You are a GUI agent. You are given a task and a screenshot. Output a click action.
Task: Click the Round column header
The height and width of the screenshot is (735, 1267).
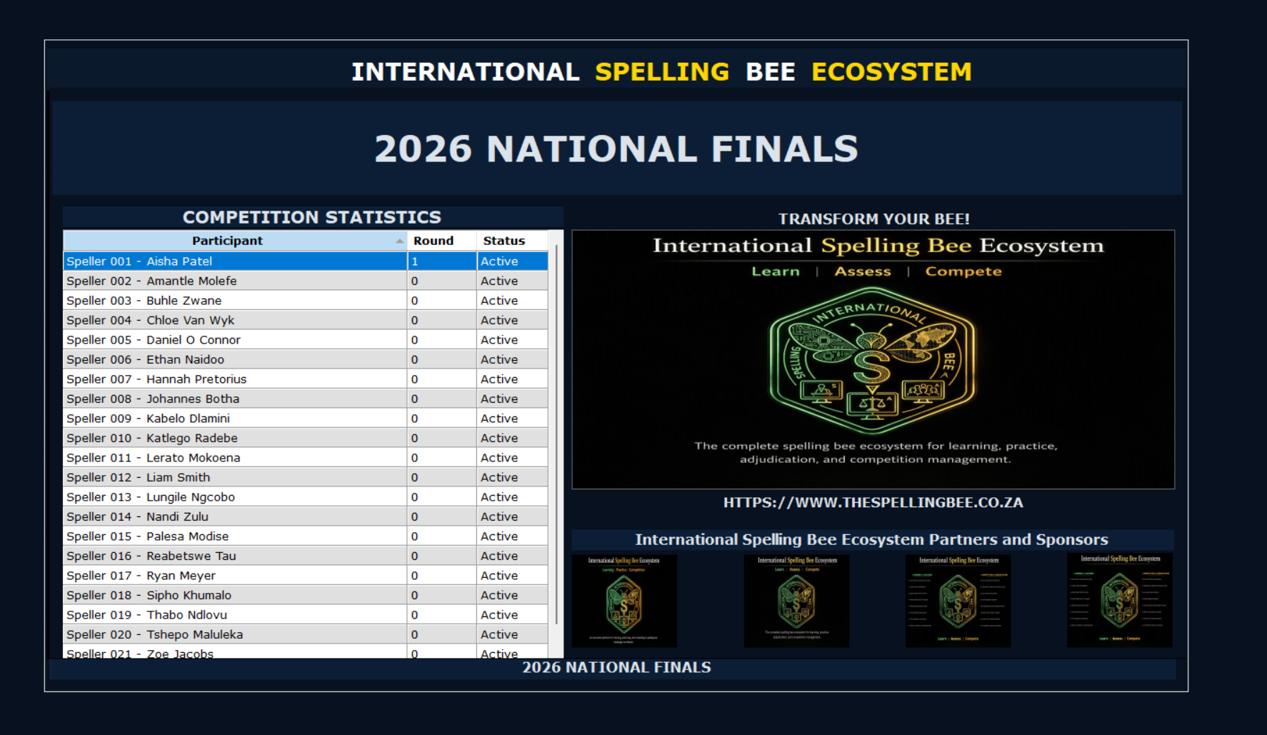tap(442, 241)
